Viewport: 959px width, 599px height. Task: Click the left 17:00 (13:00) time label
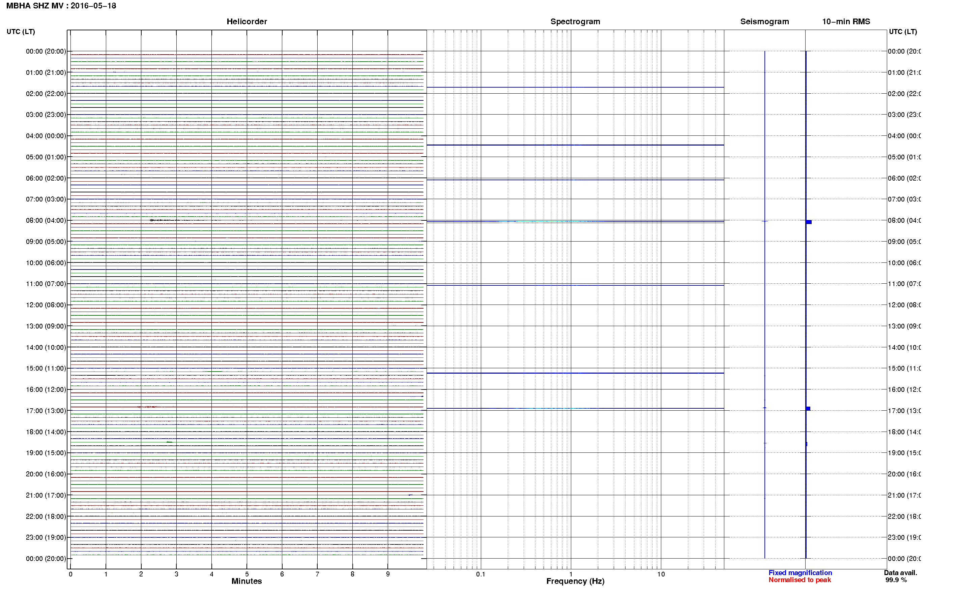pyautogui.click(x=46, y=411)
